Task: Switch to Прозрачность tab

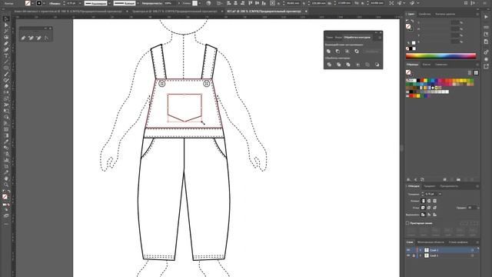Action: (x=449, y=186)
